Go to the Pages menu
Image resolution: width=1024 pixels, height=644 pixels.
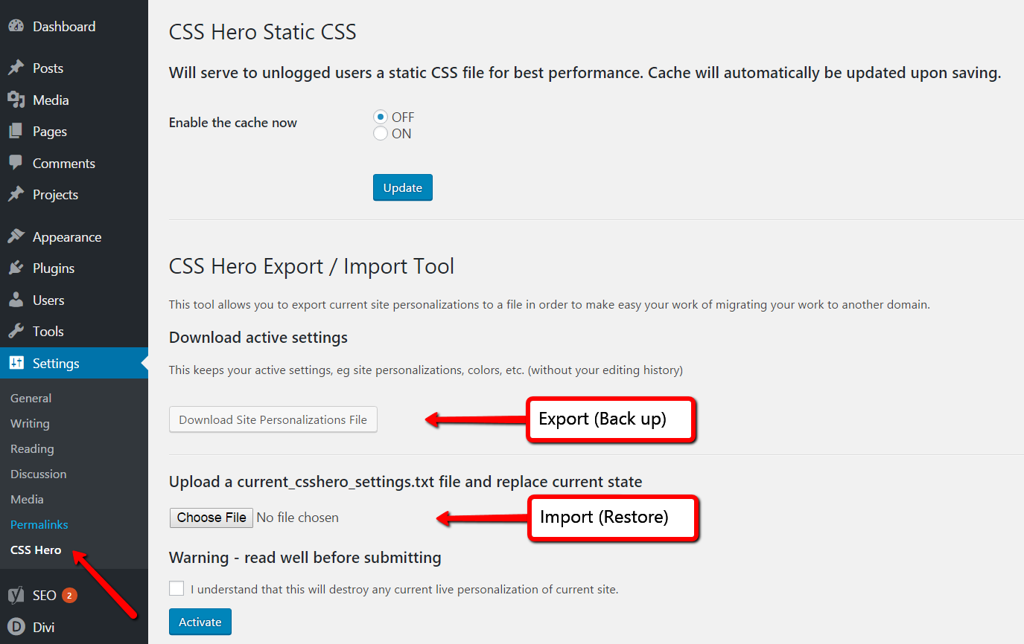point(50,132)
